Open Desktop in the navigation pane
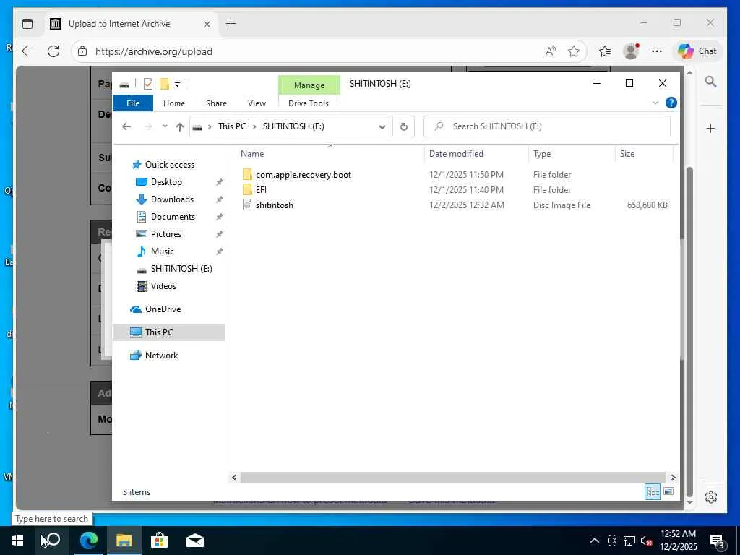This screenshot has width=740, height=555. (x=166, y=182)
